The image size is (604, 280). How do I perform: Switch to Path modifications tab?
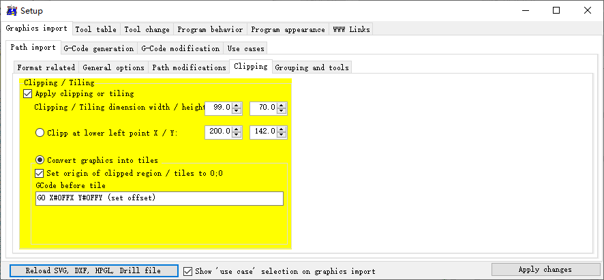189,67
